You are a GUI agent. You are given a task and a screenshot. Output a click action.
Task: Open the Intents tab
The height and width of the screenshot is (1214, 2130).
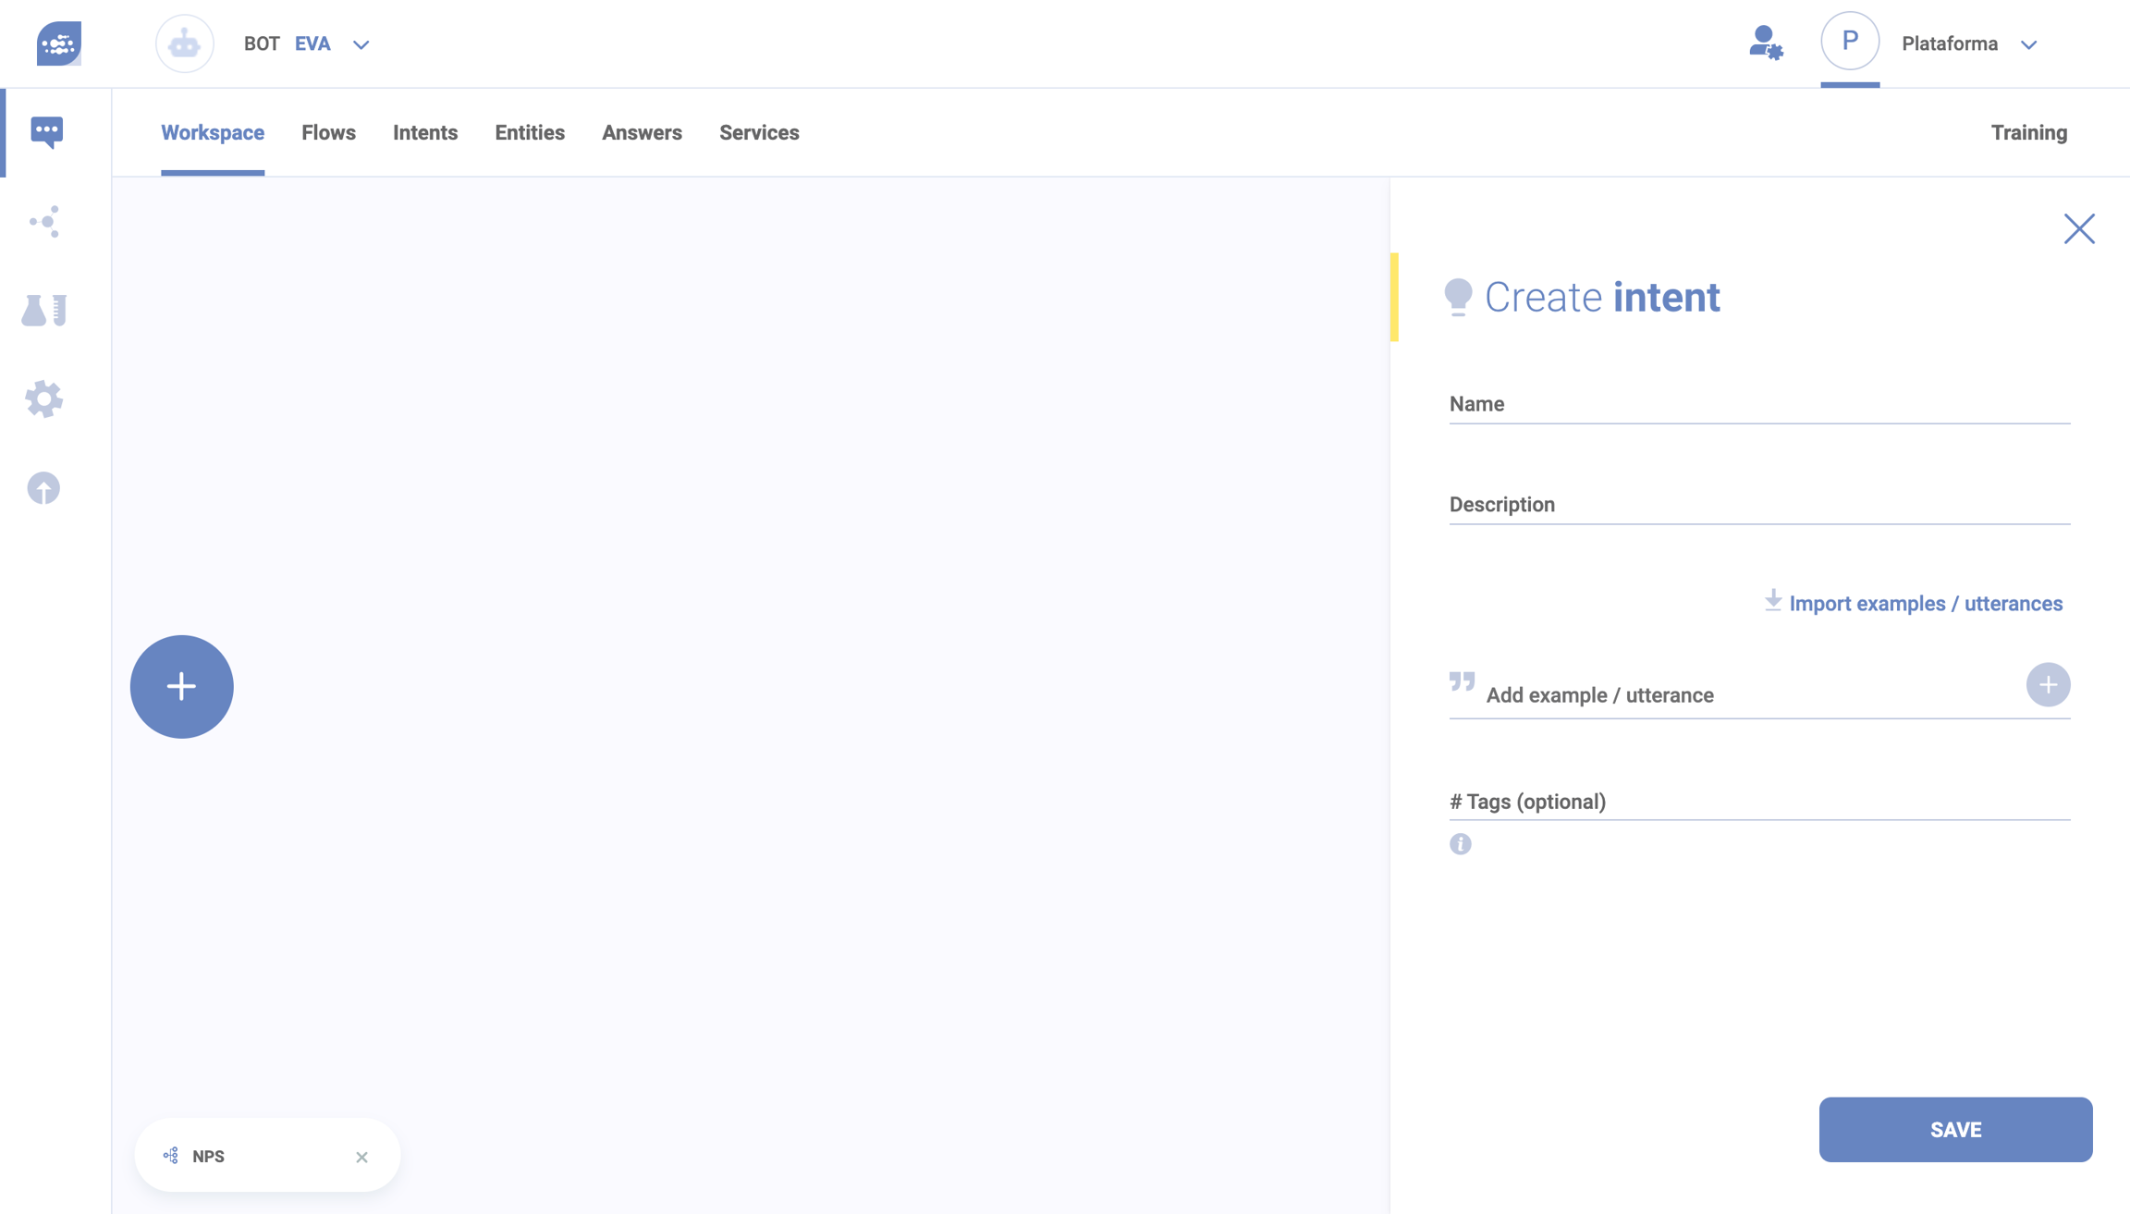[x=425, y=132]
